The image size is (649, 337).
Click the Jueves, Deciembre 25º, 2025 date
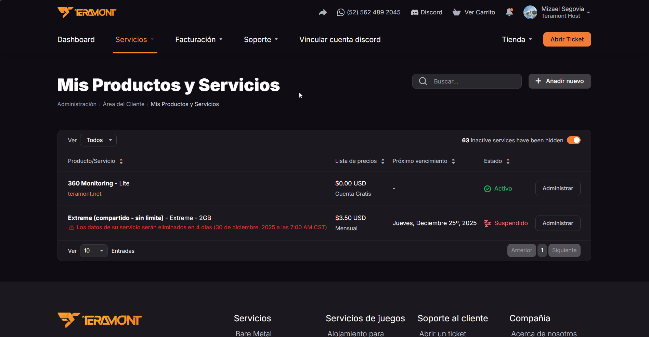(x=434, y=223)
